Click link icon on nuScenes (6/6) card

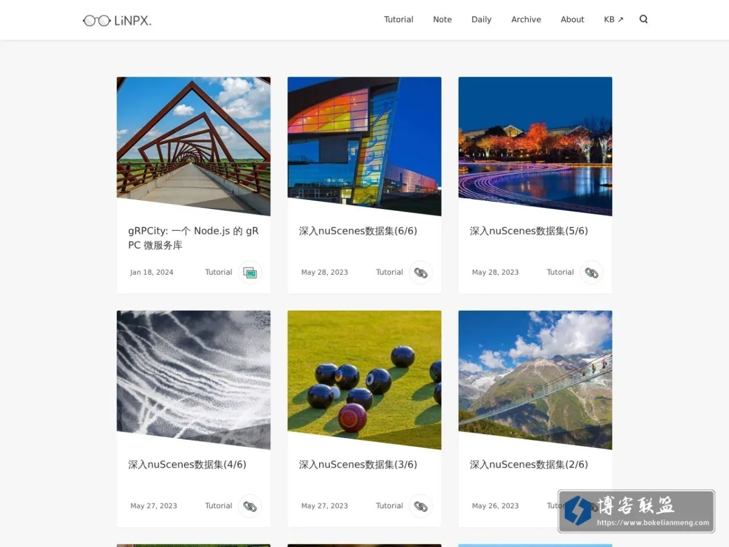point(420,272)
